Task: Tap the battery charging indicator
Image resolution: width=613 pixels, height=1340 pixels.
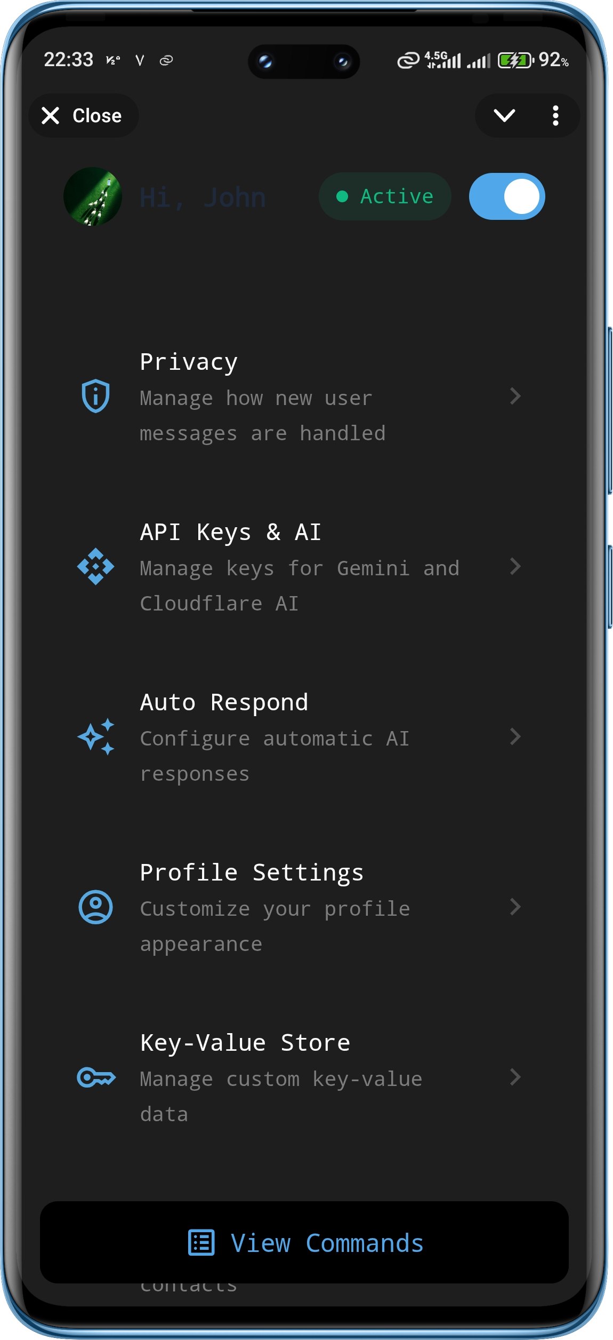Action: click(x=513, y=60)
